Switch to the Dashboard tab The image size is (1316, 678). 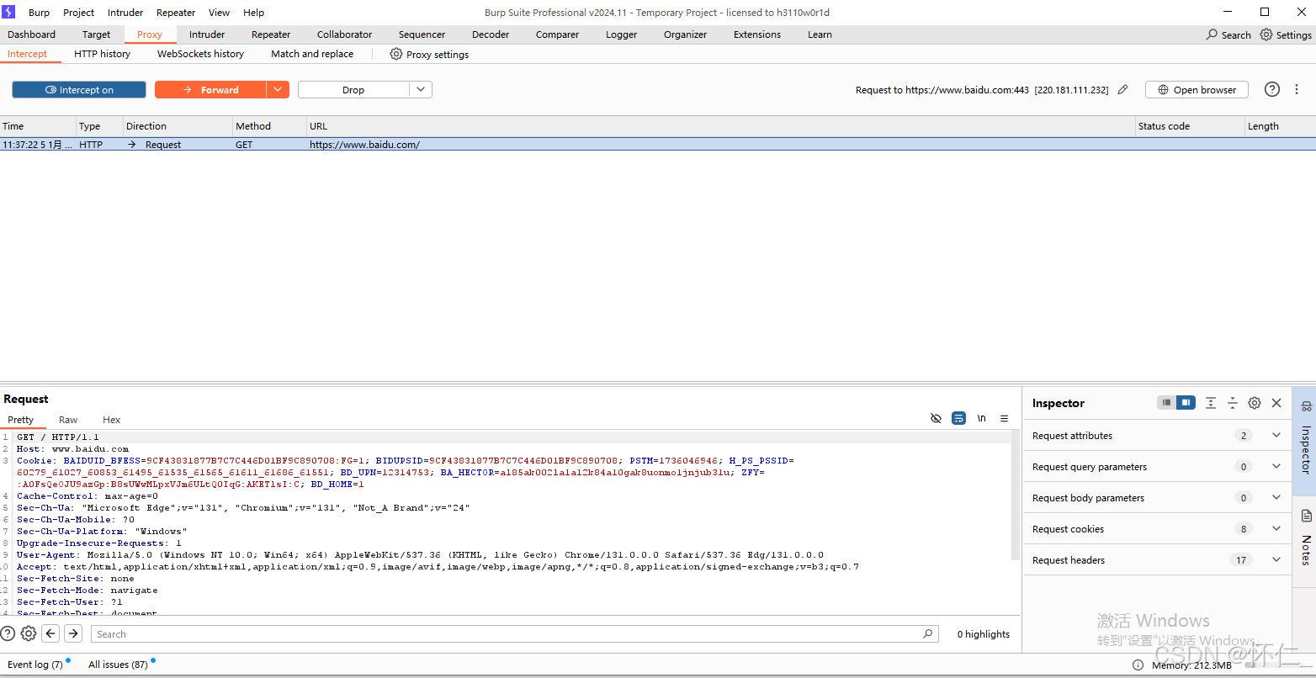[32, 34]
